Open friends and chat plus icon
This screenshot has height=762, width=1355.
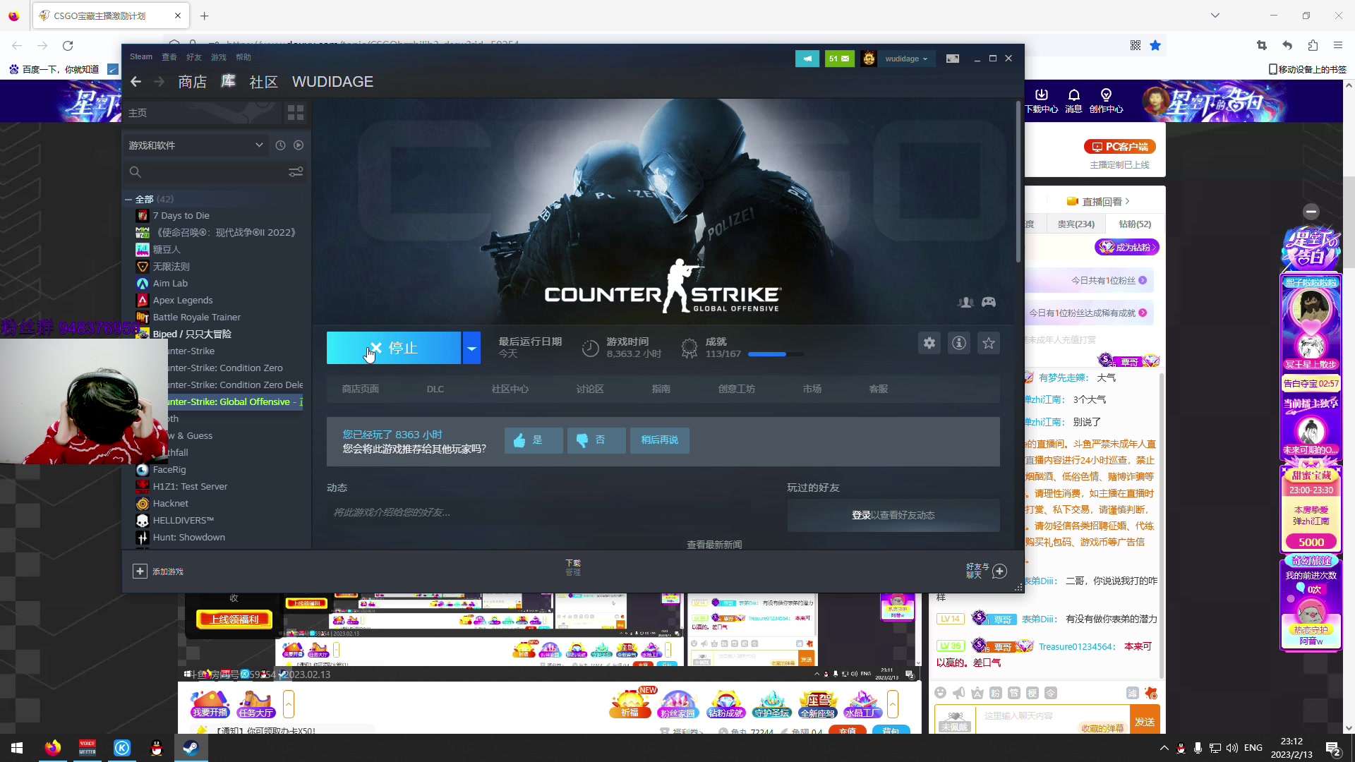click(999, 571)
